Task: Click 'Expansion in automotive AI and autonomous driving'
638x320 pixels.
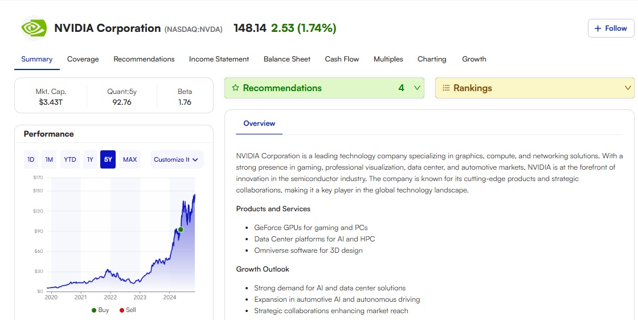Action: coord(337,300)
